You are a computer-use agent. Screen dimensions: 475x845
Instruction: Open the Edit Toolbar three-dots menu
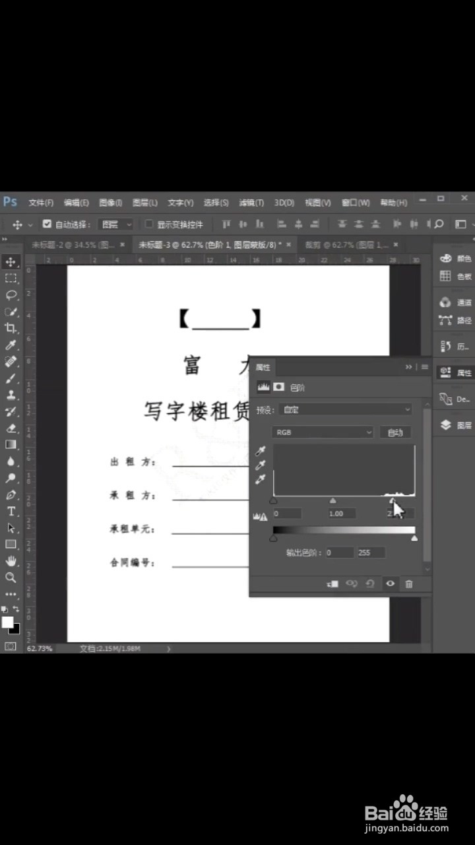point(11,594)
